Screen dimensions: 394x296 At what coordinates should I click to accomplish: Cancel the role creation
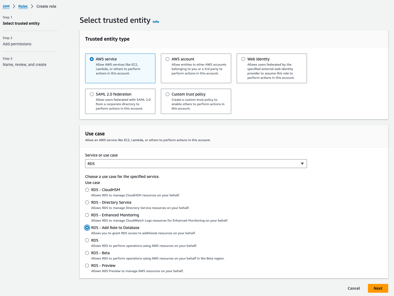(354, 288)
